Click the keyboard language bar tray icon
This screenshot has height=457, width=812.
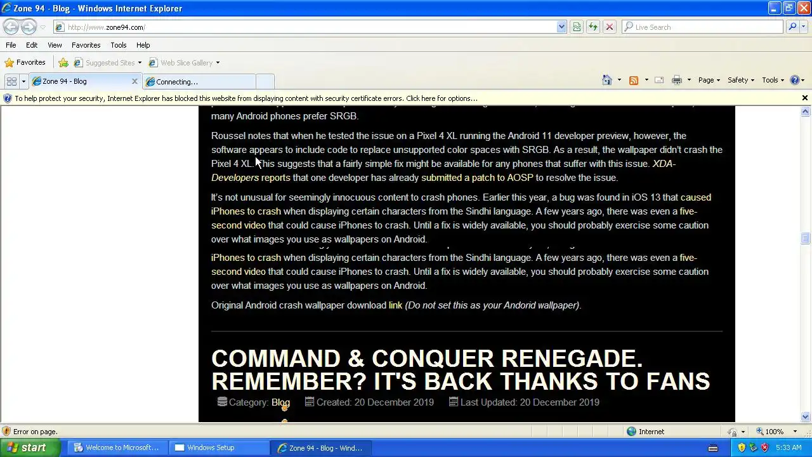713,448
